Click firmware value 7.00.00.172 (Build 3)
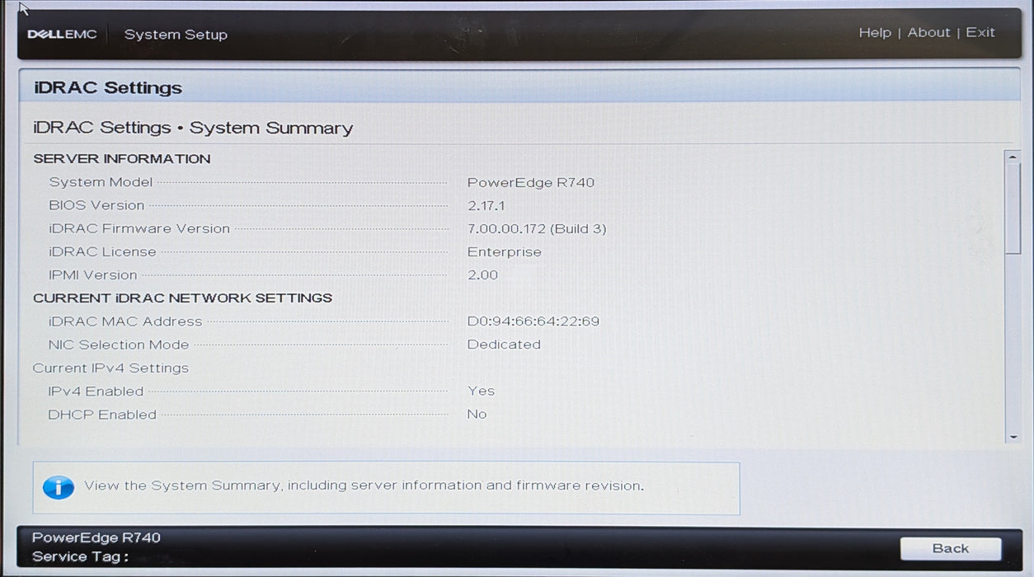1034x577 pixels. [x=537, y=229]
